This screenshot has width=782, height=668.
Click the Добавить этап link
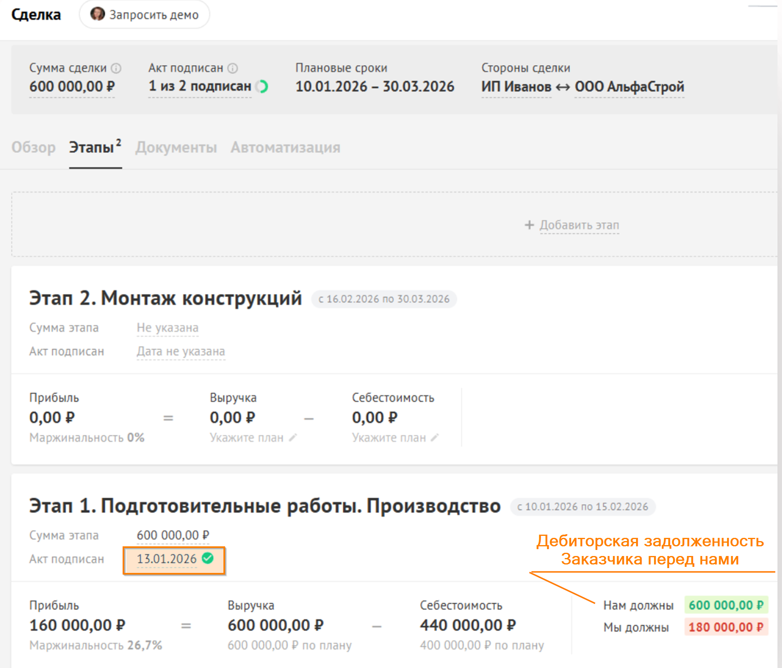pyautogui.click(x=579, y=225)
